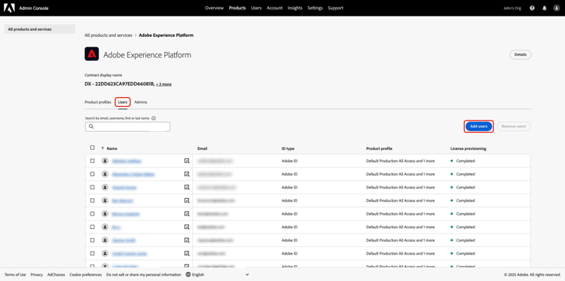
Task: Click the Adobe Experience Platform breadcrumb text
Action: (166, 35)
